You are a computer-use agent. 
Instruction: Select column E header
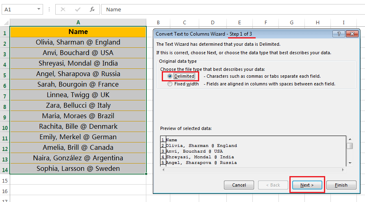pos(239,22)
